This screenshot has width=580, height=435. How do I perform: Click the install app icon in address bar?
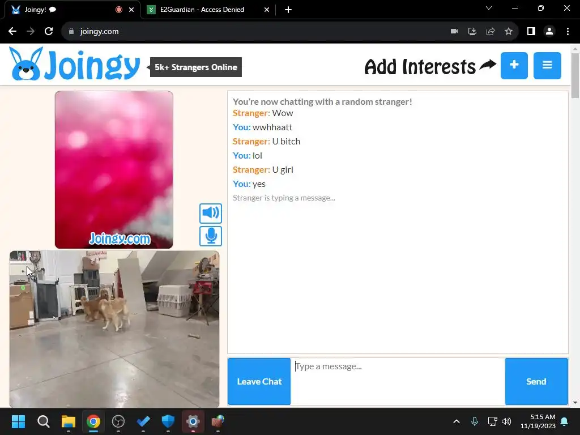(x=472, y=32)
